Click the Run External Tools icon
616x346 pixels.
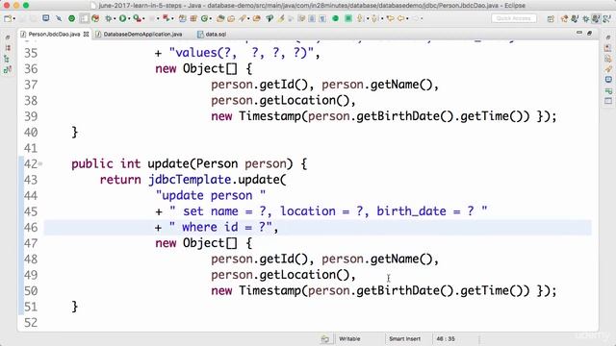point(137,18)
